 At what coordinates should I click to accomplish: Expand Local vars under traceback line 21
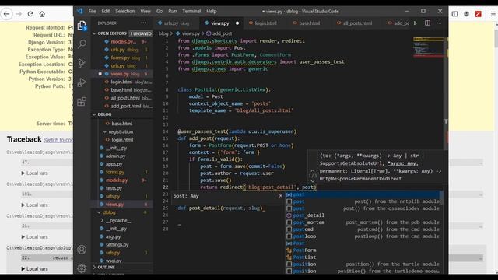[34, 236]
